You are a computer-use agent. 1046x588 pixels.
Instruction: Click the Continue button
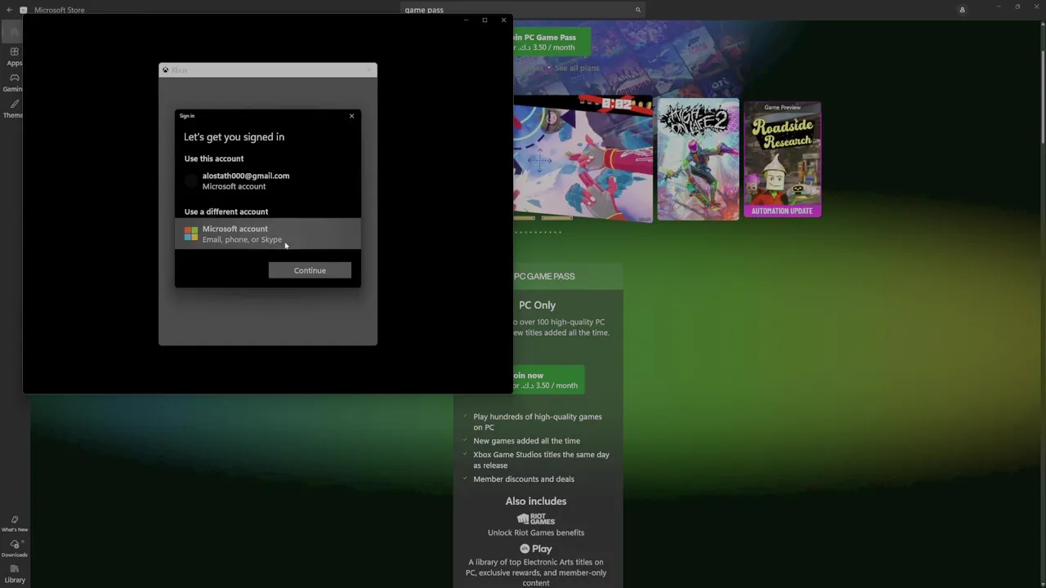click(x=310, y=270)
